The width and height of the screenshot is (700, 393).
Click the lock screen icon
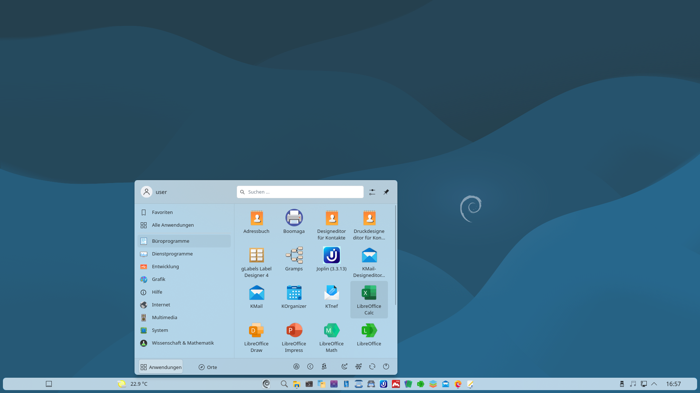click(x=296, y=366)
